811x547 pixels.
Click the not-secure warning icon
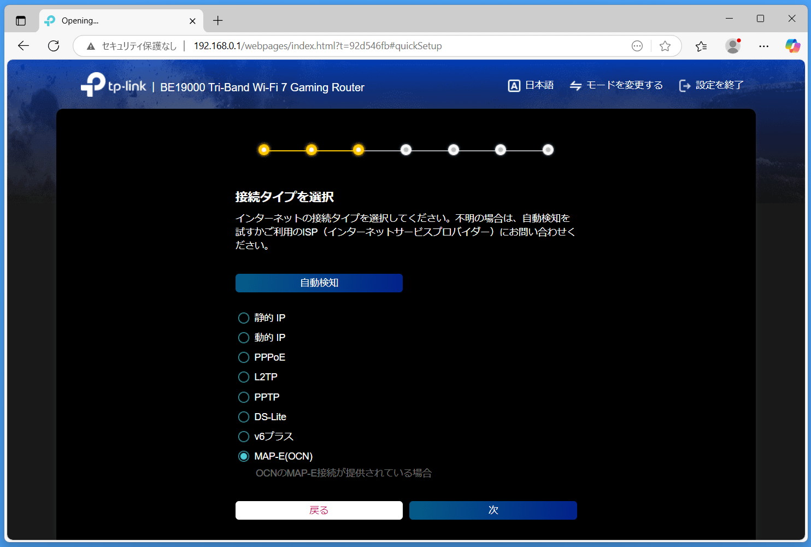(91, 46)
